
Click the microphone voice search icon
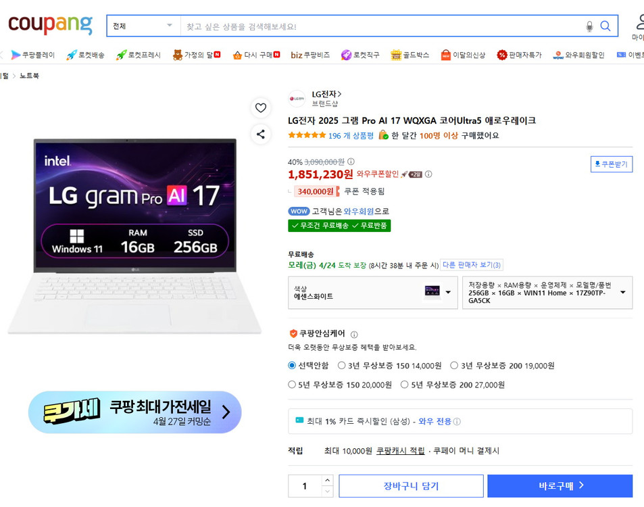[589, 26]
